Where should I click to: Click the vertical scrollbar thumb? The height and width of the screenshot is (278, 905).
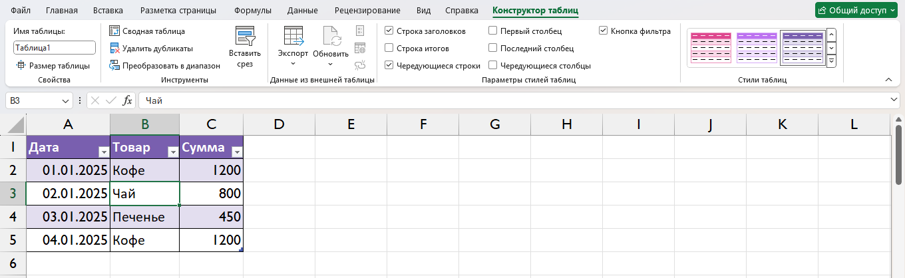[x=899, y=154]
